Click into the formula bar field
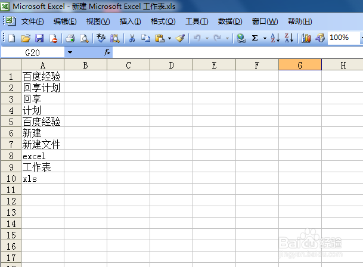 coord(237,52)
